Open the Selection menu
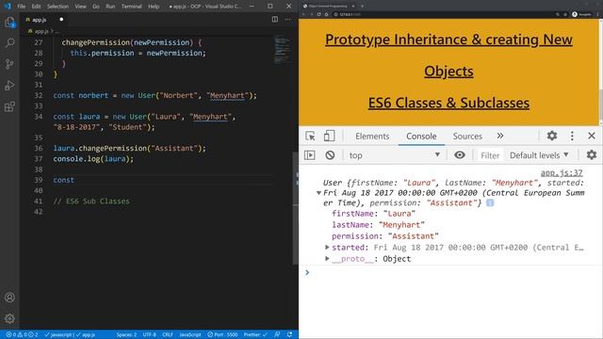The width and height of the screenshot is (603, 339). coord(57,7)
